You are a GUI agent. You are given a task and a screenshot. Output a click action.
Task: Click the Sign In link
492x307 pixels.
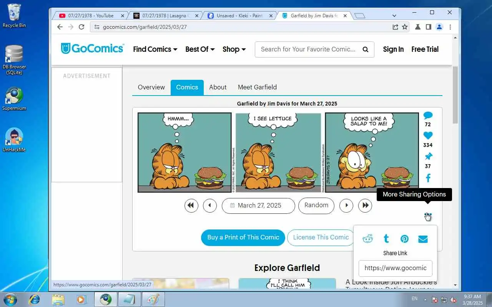pos(393,49)
